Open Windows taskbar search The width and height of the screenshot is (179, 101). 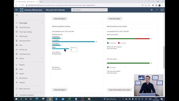[21, 99]
